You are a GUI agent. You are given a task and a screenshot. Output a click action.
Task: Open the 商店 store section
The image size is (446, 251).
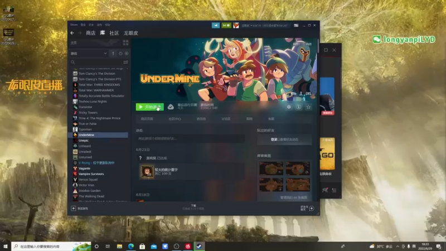pos(91,33)
